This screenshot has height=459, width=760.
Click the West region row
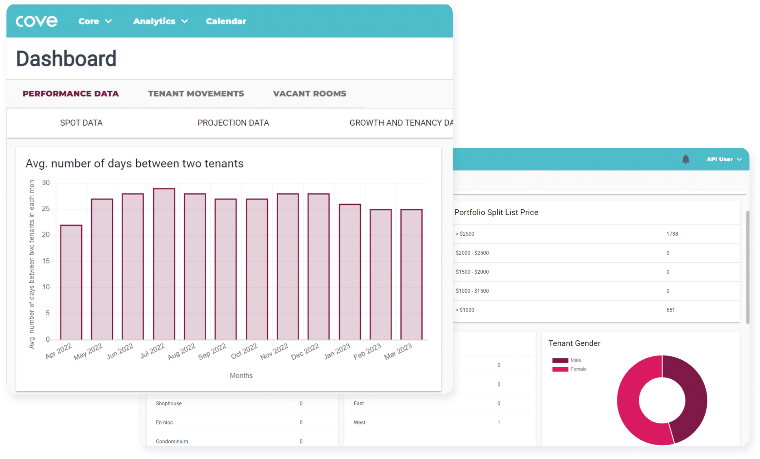[440, 422]
